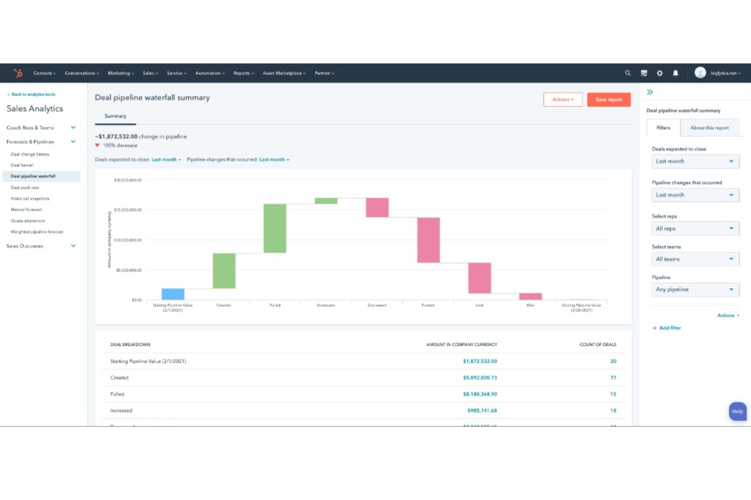Click the orange Save report button
This screenshot has width=751, height=500.
coord(608,99)
